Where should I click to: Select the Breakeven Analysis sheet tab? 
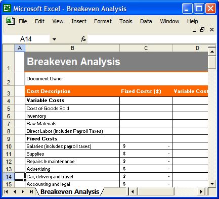(70, 191)
